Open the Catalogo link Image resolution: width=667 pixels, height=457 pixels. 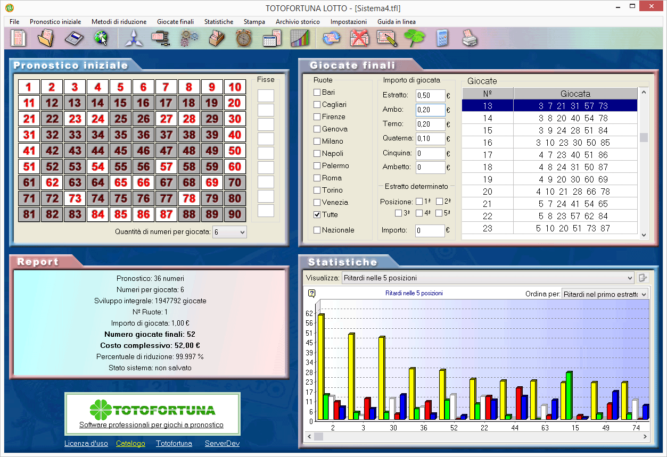130,443
